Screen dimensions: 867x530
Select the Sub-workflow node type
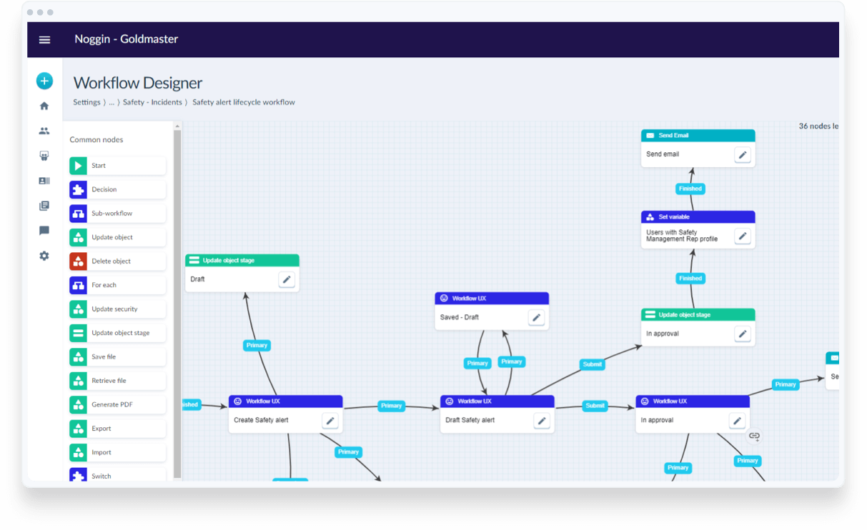[x=117, y=213]
